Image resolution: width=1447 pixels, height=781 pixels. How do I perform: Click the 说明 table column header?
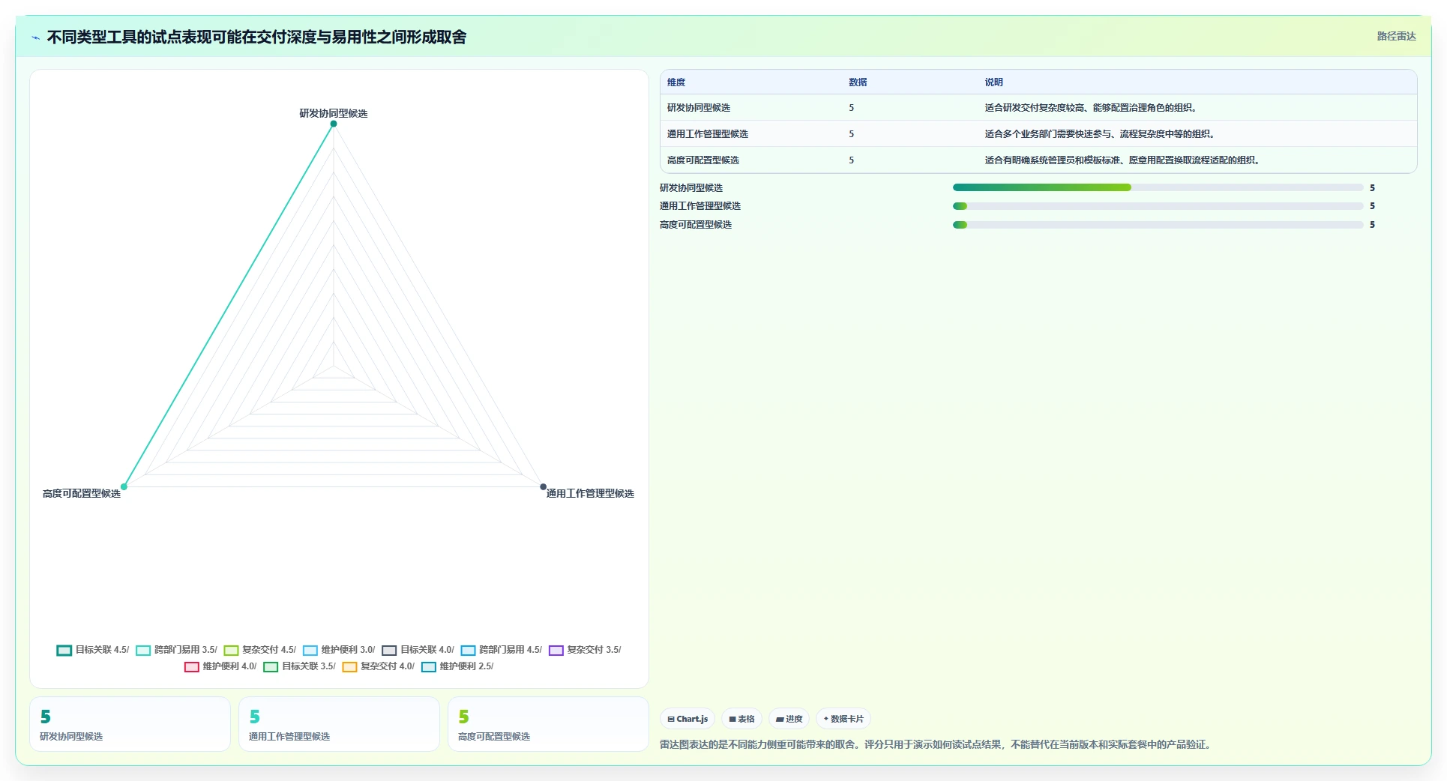coord(994,82)
